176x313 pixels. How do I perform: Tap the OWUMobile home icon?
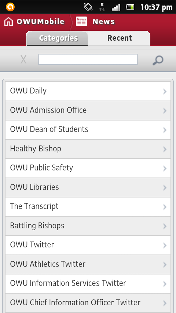coord(8,22)
